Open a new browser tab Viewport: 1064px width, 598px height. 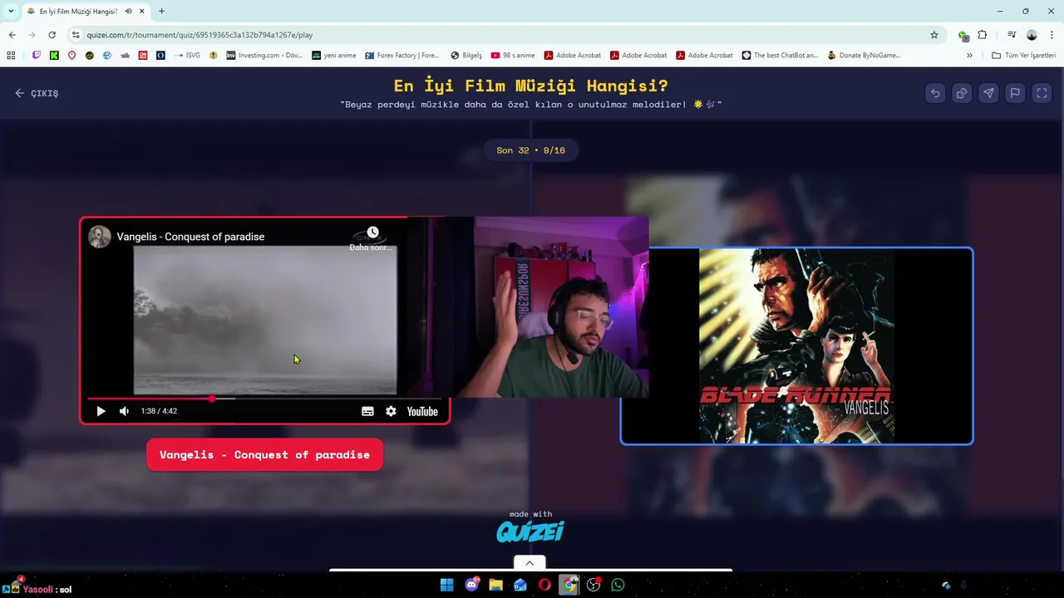coord(161,11)
